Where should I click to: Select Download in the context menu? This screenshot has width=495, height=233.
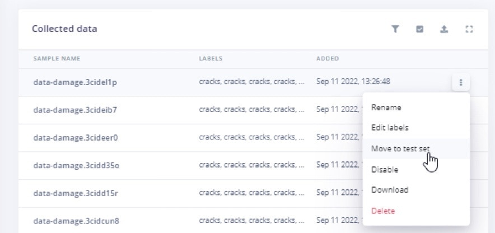point(390,190)
